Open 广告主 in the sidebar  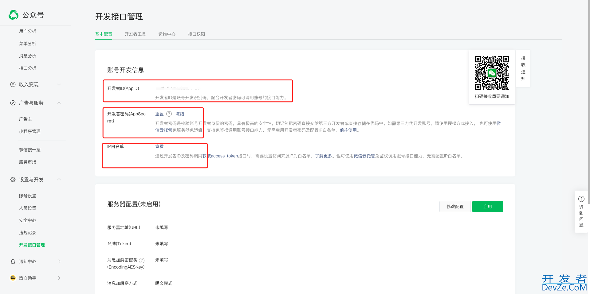coord(26,119)
